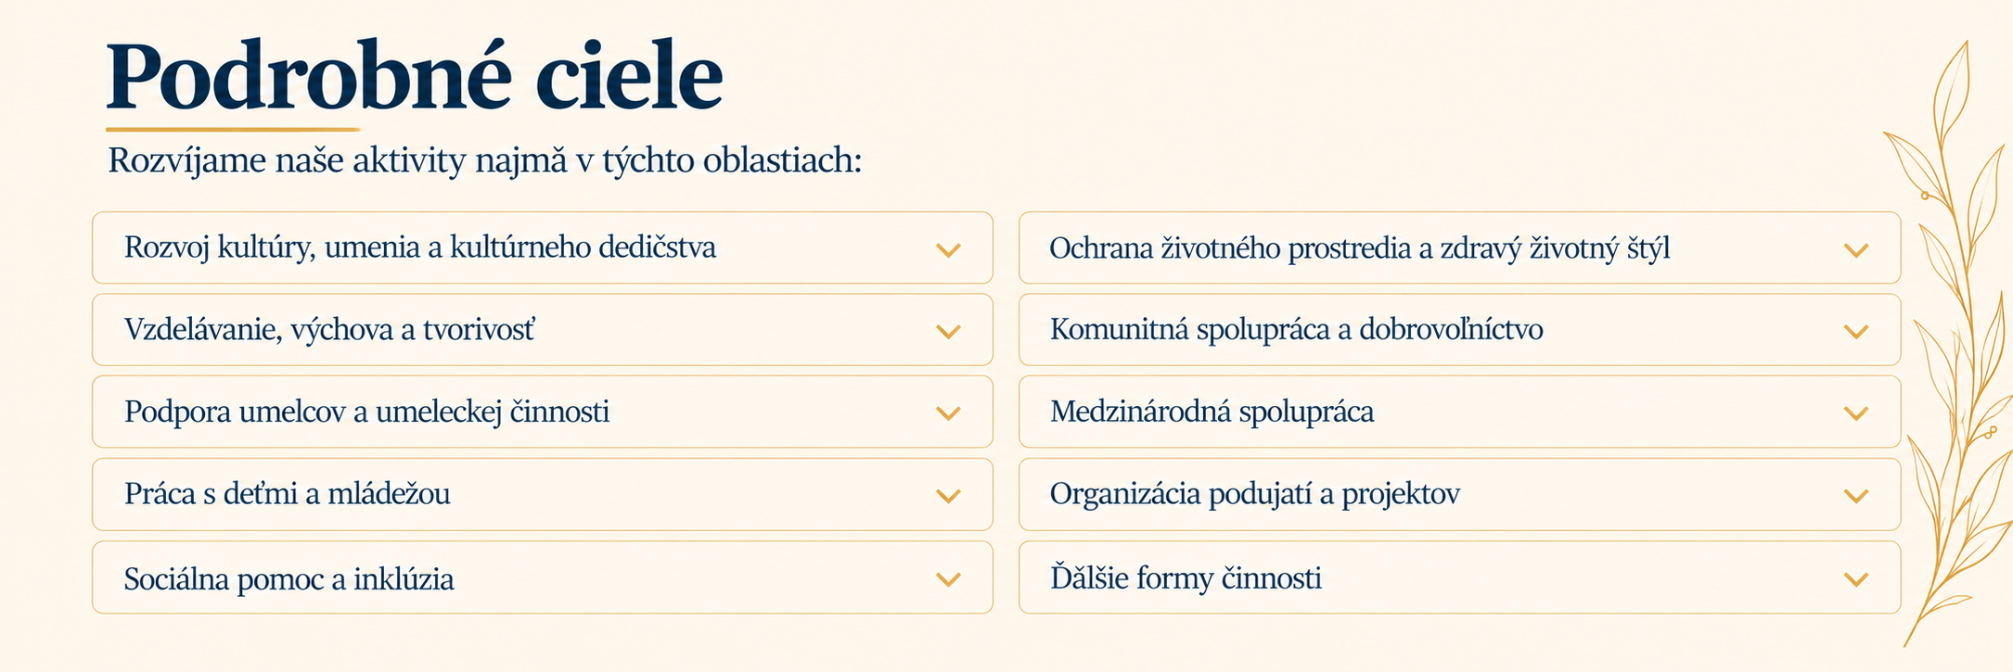This screenshot has width=2013, height=672.
Task: Select the Podrobné ciele heading
Action: [x=415, y=76]
